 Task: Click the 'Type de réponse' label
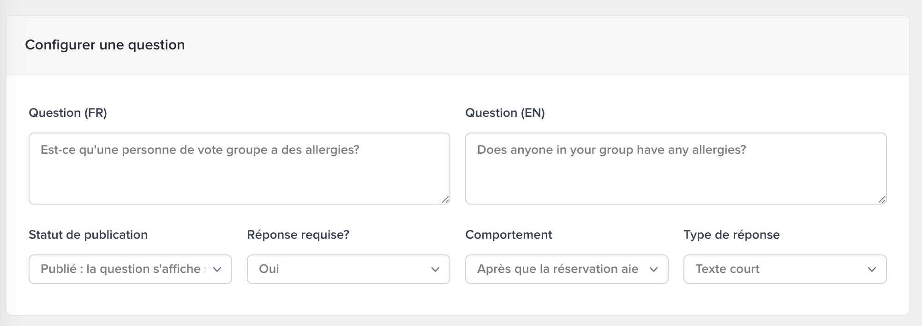coord(731,235)
